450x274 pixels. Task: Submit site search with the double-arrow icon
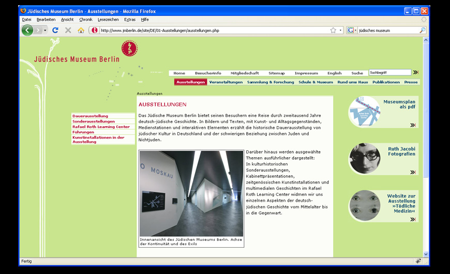[x=415, y=72]
